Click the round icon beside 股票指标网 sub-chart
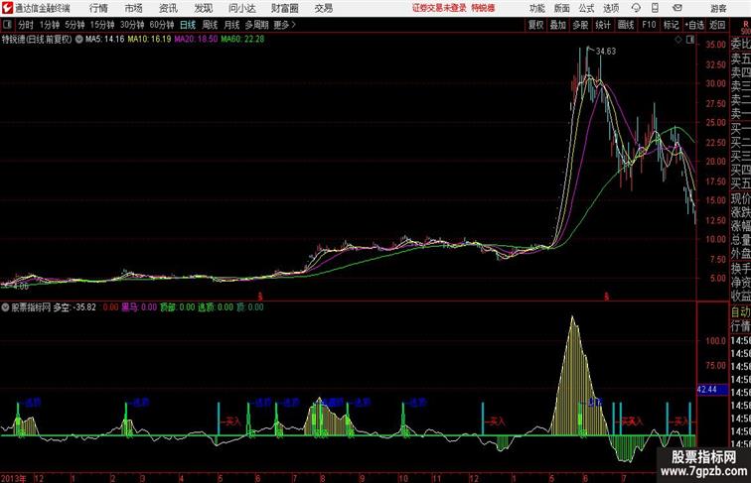Screen dimensions: 751x483 [x=5, y=307]
